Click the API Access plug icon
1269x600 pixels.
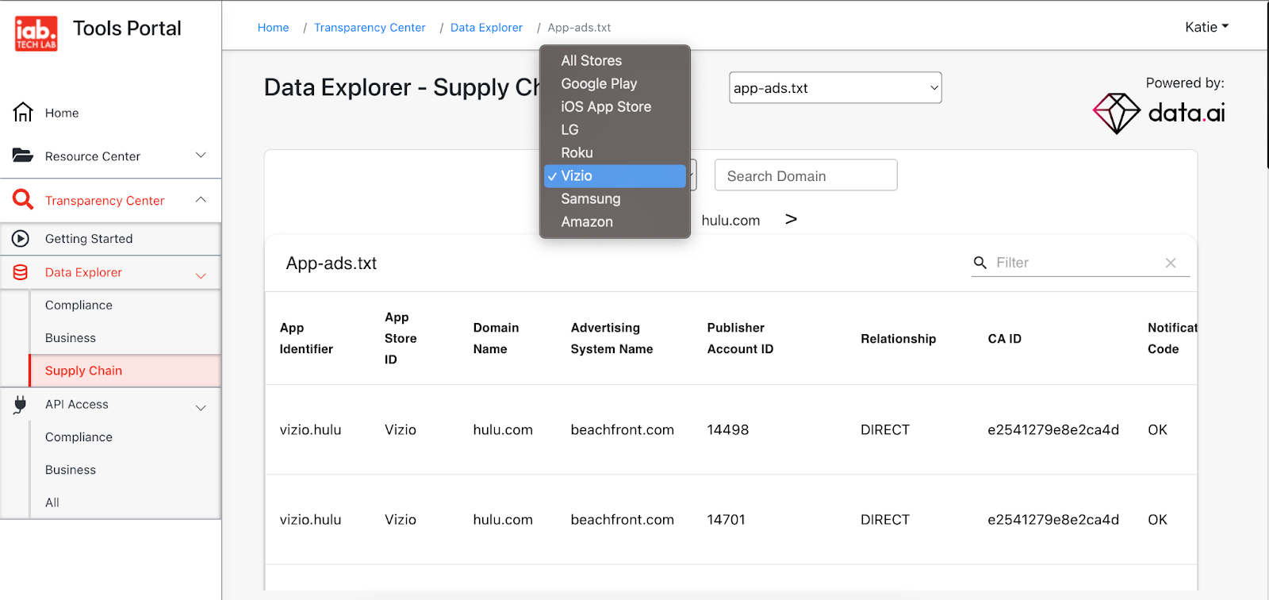[21, 405]
